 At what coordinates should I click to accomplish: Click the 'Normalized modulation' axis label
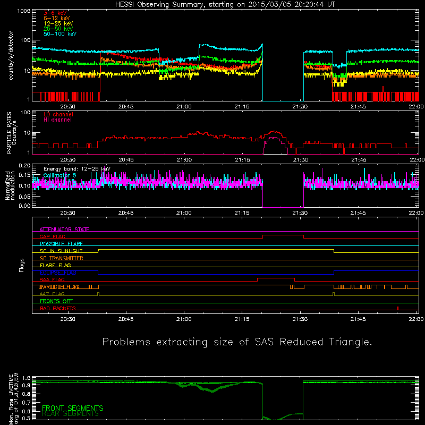tap(10, 185)
